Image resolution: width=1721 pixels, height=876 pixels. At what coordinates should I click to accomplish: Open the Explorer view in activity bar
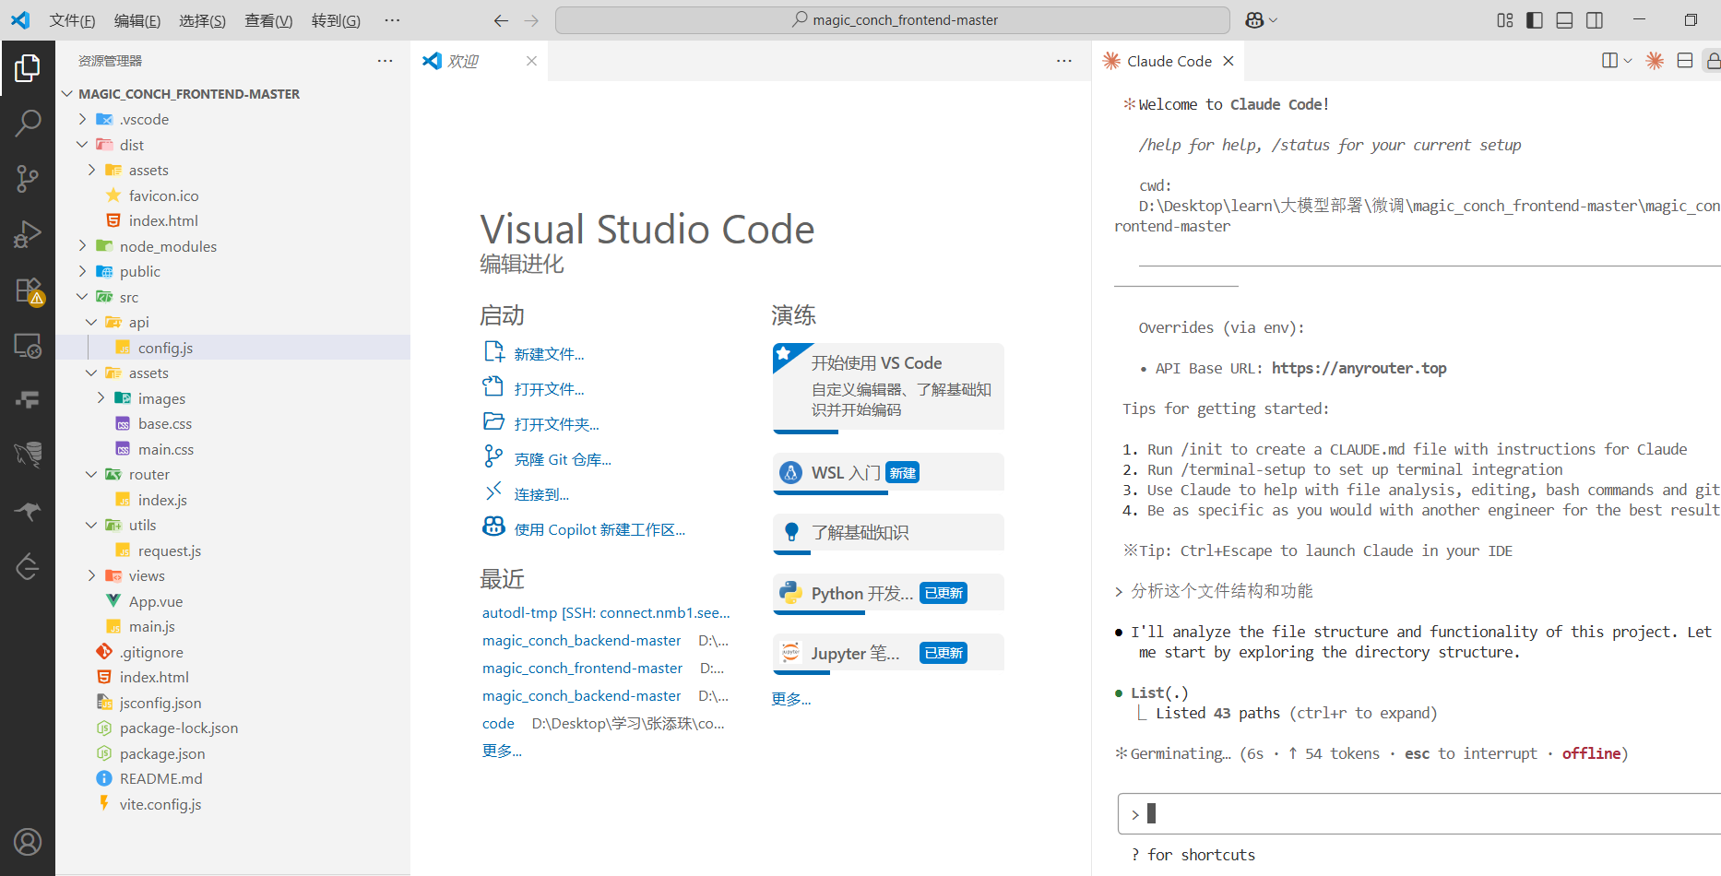tap(28, 67)
